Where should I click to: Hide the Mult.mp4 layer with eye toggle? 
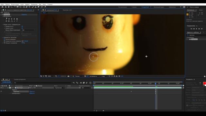coord(1,88)
